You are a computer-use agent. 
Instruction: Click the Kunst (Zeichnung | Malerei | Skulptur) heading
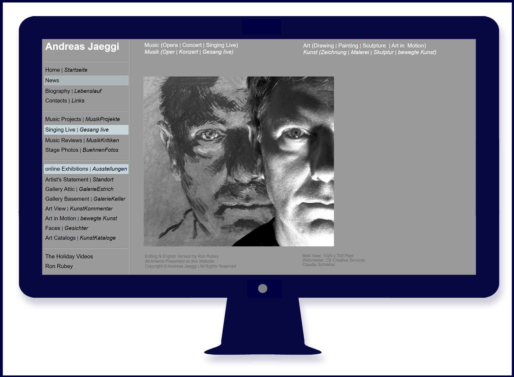370,52
